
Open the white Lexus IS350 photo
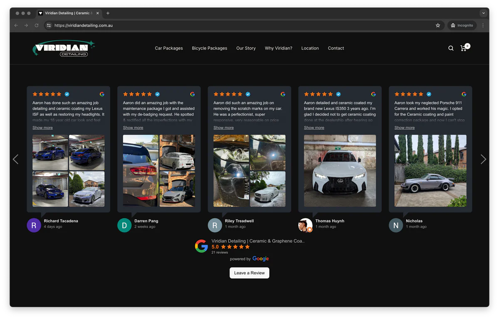tap(340, 171)
